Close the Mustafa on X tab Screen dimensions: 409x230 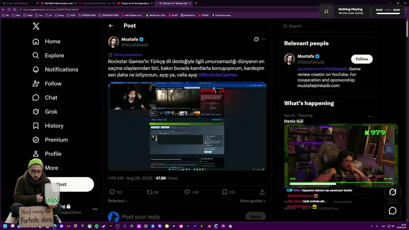click(190, 3)
